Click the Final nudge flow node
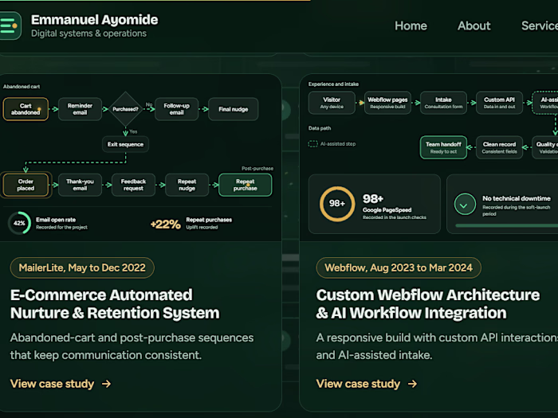 point(233,109)
